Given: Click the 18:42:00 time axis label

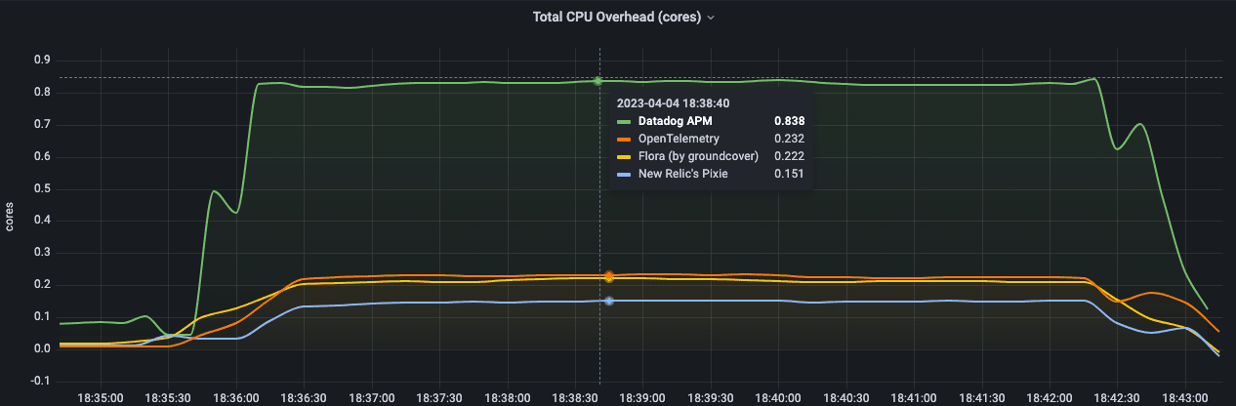Looking at the screenshot, I should pos(1050,398).
